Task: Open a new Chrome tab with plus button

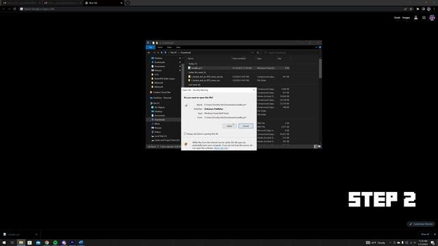Action: pos(128,3)
